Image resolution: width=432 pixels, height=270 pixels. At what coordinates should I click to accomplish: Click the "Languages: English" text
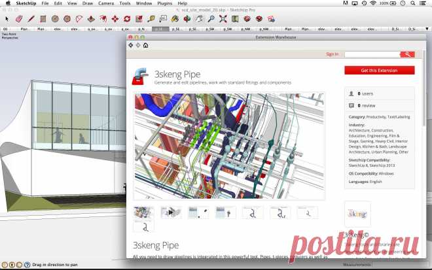pos(365,182)
